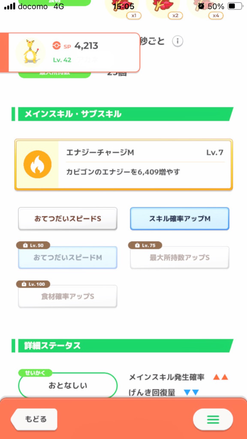247x439 pixels.
Task: Go back with the もどる button
Action: click(x=34, y=419)
